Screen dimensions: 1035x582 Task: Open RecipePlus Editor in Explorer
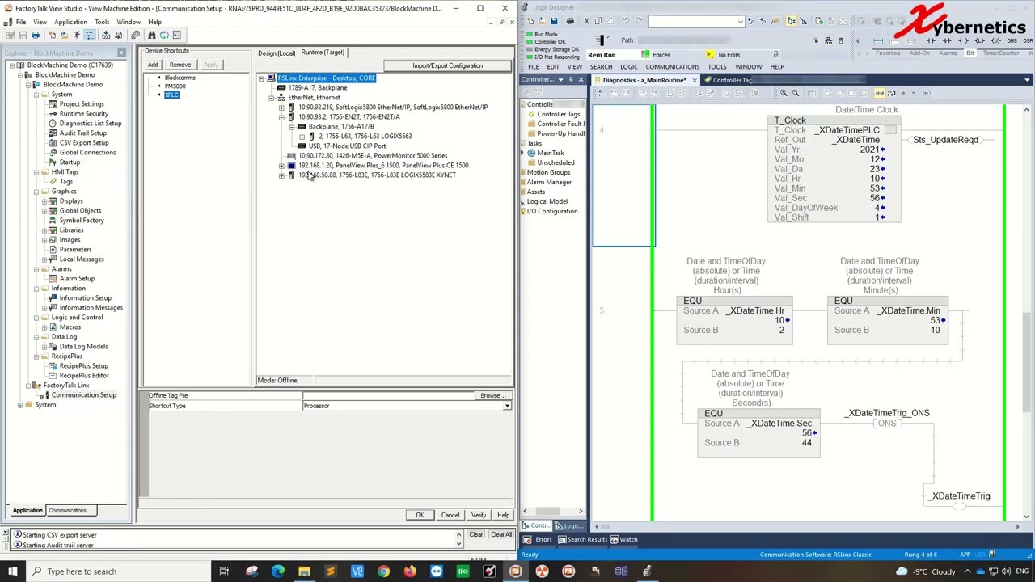pos(83,376)
